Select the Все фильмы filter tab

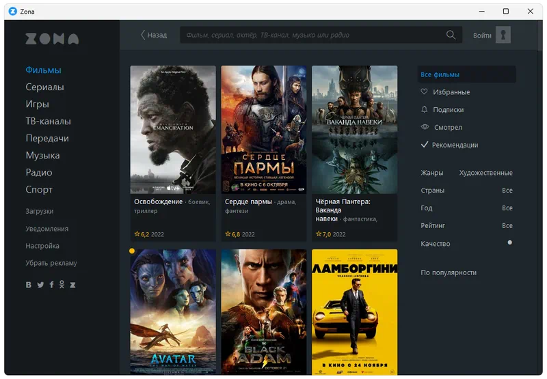pos(466,74)
